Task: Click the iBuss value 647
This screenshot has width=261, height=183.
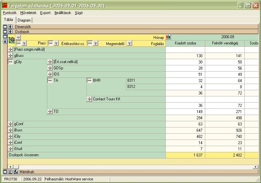Action: click(x=199, y=130)
